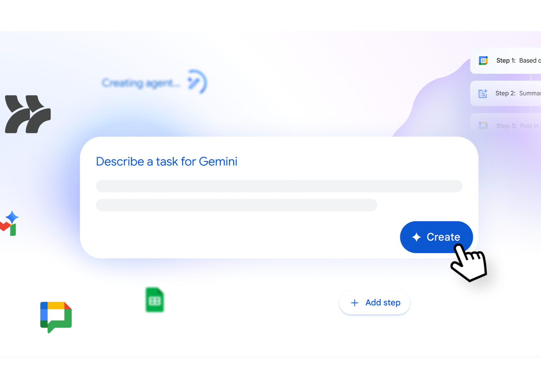Open the Step 2 Summarize card
Image resolution: width=541 pixels, height=386 pixels.
pyautogui.click(x=505, y=94)
